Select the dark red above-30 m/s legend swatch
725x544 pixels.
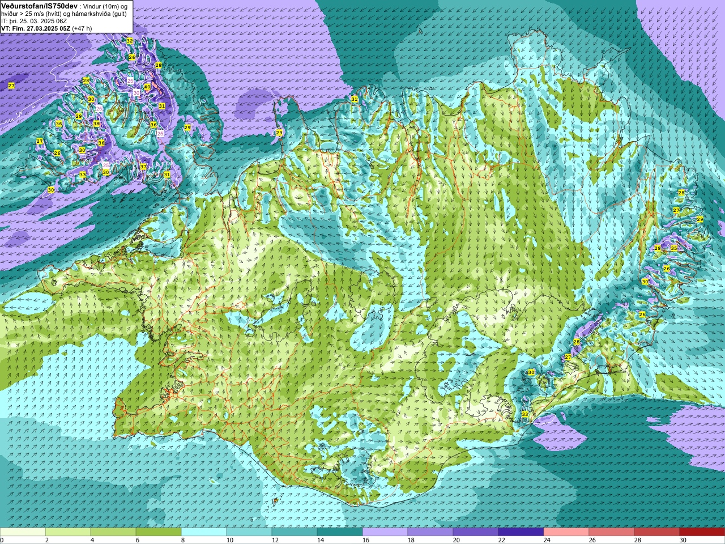click(702, 532)
